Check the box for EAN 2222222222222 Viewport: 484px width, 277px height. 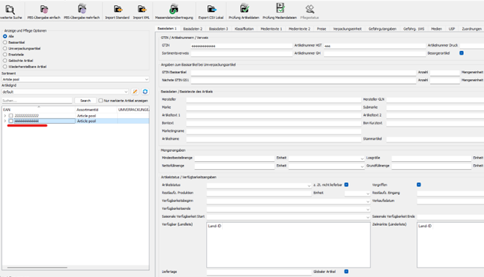11,116
